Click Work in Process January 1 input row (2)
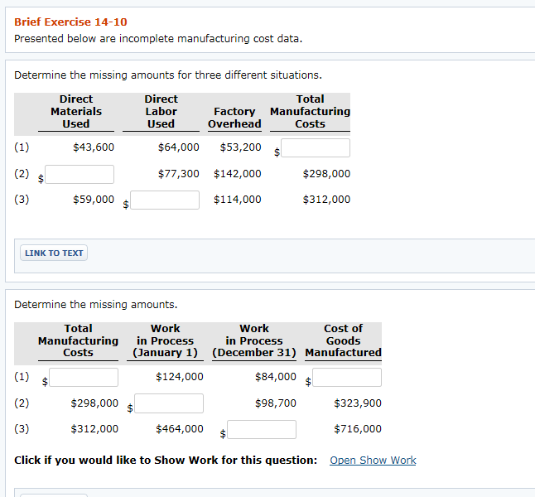This screenshot has height=497, width=535. click(x=169, y=403)
